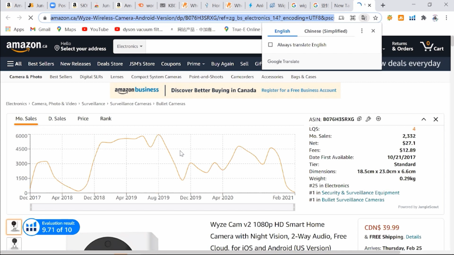Collapse the Jungle Scout panel with chevron

(423, 119)
